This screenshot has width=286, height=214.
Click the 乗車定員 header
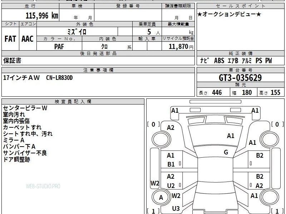pyautogui.click(x=147, y=24)
